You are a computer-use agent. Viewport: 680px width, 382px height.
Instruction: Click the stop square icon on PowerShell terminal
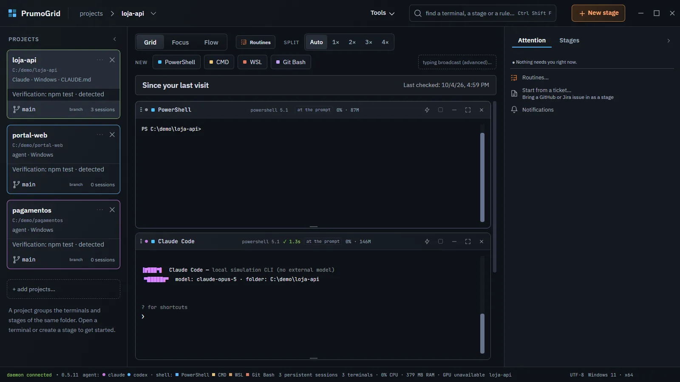pos(441,110)
